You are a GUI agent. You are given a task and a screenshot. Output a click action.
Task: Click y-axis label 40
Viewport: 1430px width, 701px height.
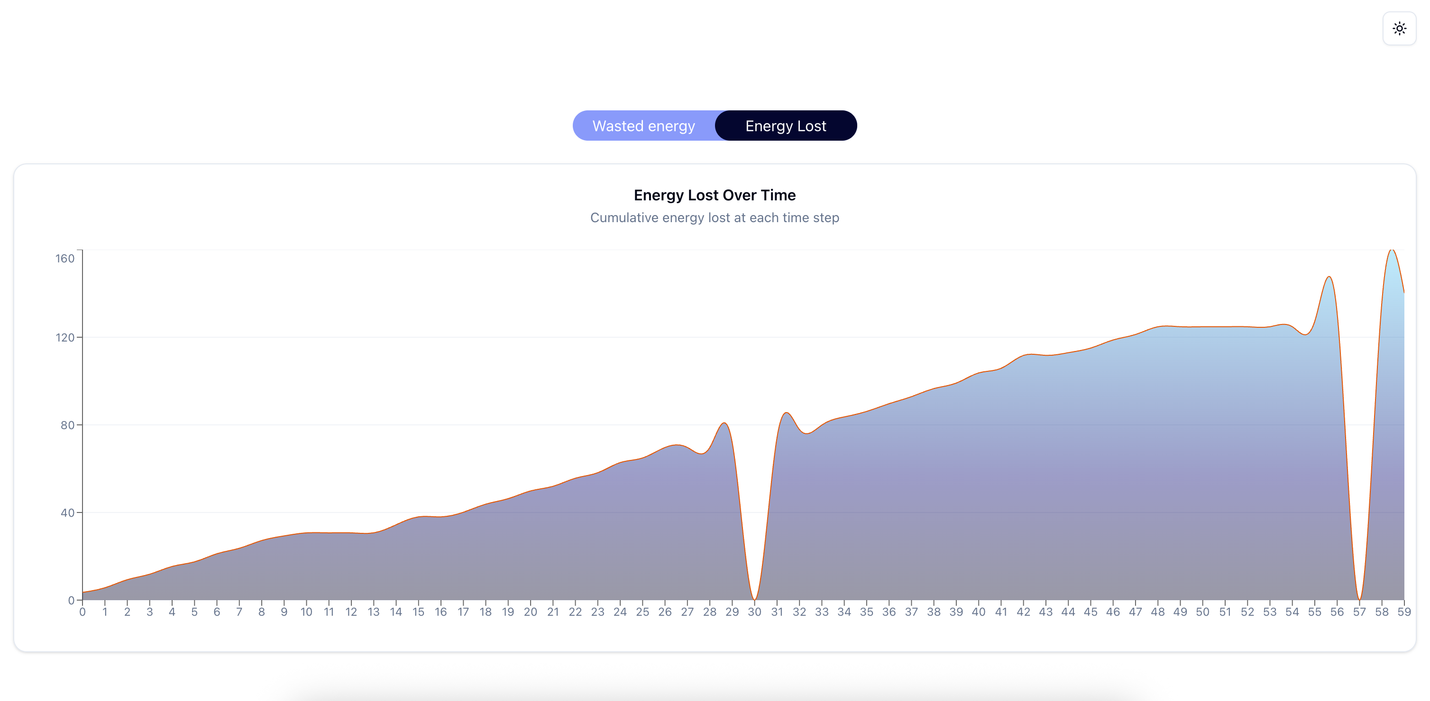(67, 512)
